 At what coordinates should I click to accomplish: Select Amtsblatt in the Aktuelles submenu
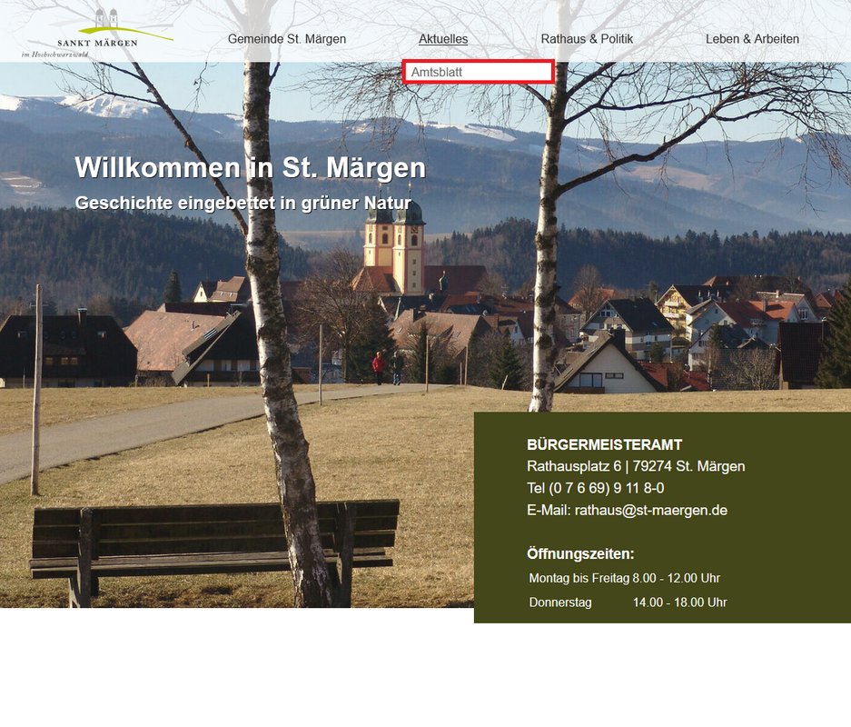(x=478, y=72)
